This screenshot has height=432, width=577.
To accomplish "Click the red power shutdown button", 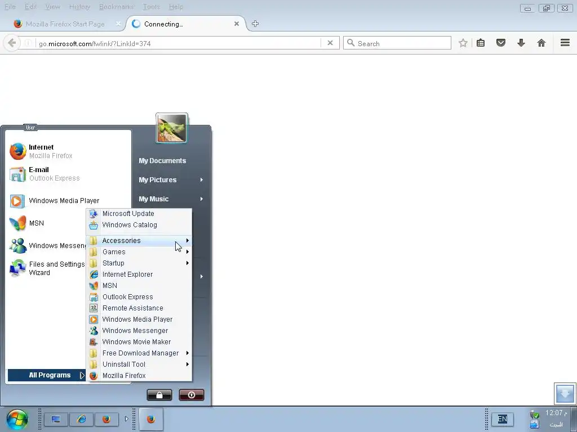I will click(x=192, y=395).
